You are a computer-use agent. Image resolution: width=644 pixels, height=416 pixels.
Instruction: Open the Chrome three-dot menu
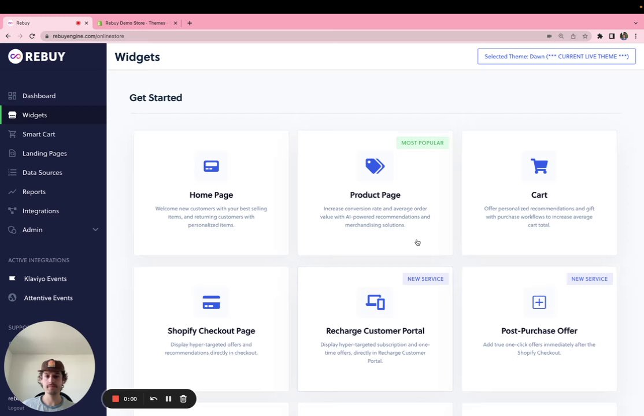pyautogui.click(x=636, y=36)
